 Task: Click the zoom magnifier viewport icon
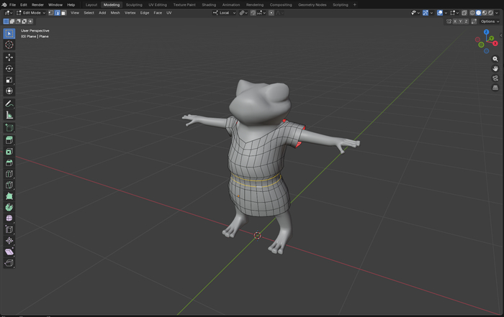coord(495,59)
